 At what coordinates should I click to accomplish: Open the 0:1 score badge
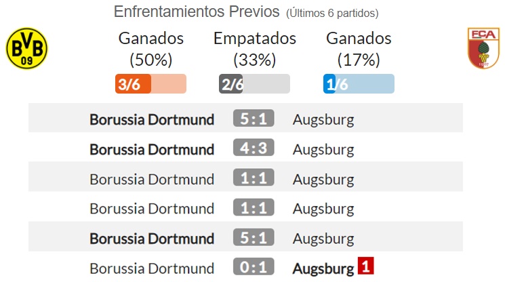(x=254, y=267)
